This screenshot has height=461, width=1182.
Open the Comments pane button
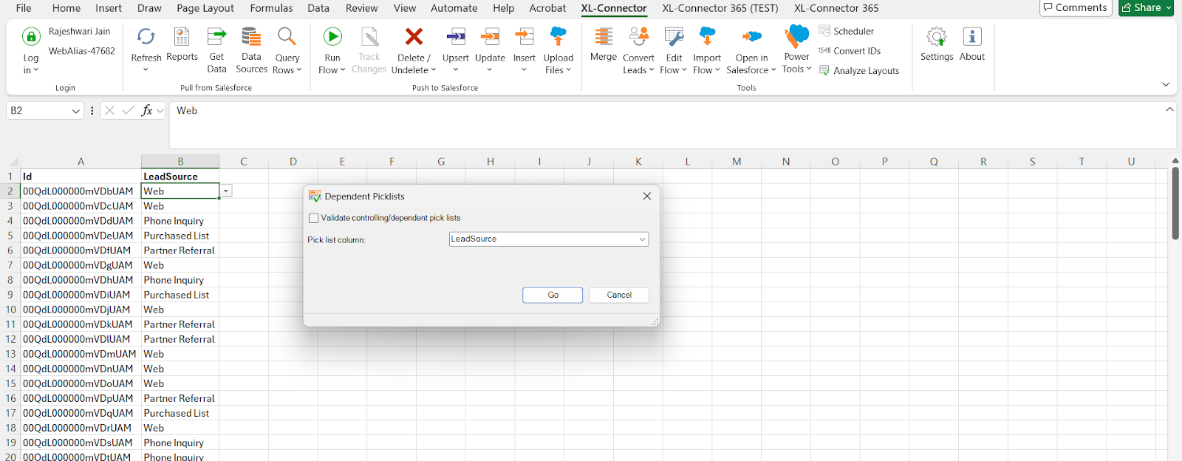(x=1076, y=7)
